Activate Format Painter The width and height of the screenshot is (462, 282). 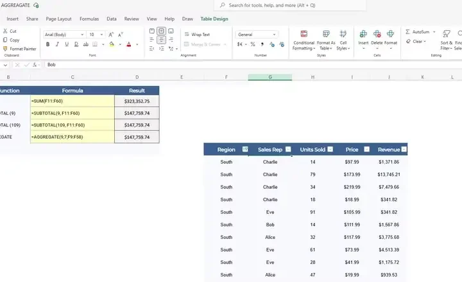click(x=19, y=49)
